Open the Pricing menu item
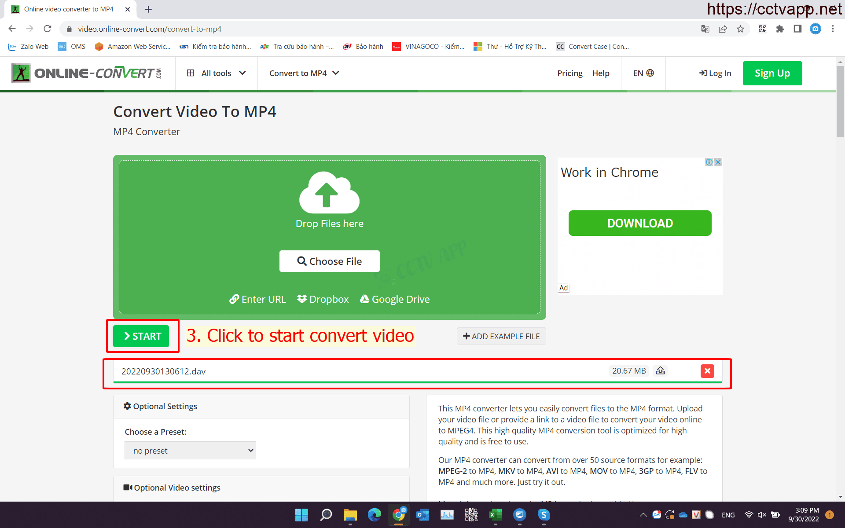The image size is (845, 528). 569,73
